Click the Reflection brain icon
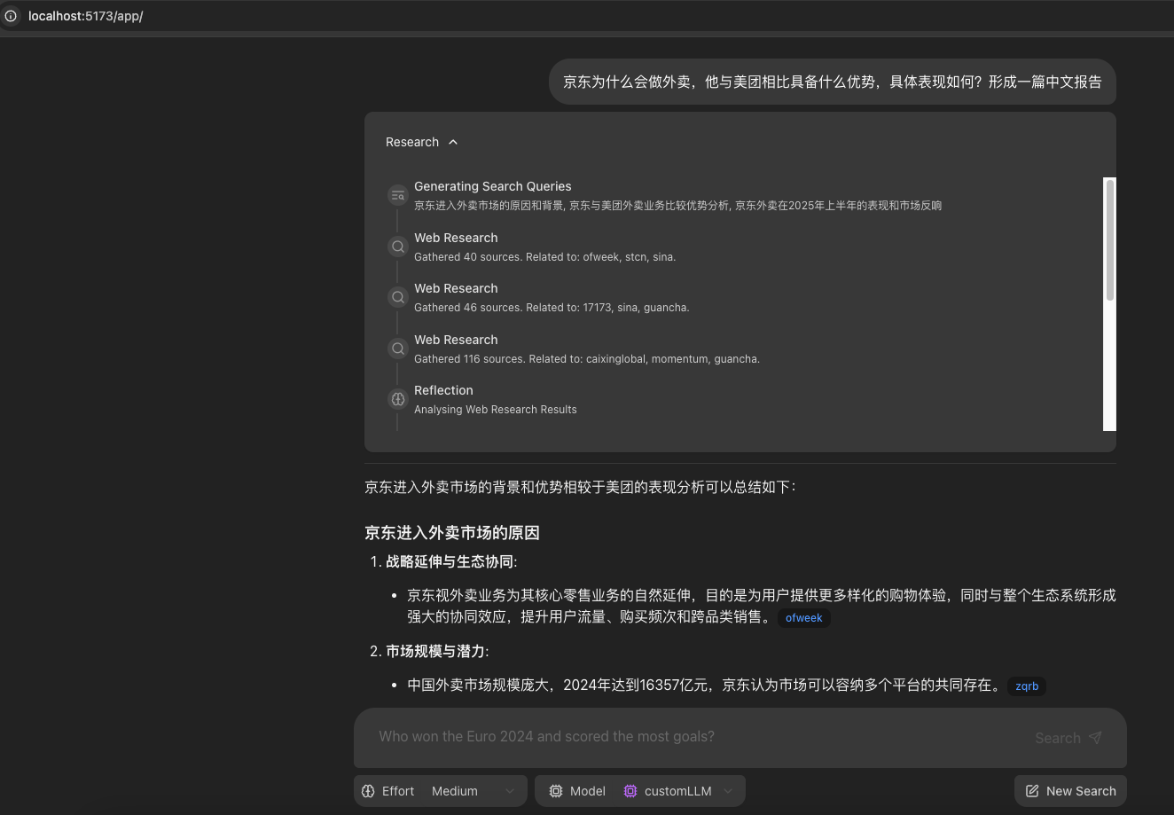The height and width of the screenshot is (815, 1174). pyautogui.click(x=398, y=399)
